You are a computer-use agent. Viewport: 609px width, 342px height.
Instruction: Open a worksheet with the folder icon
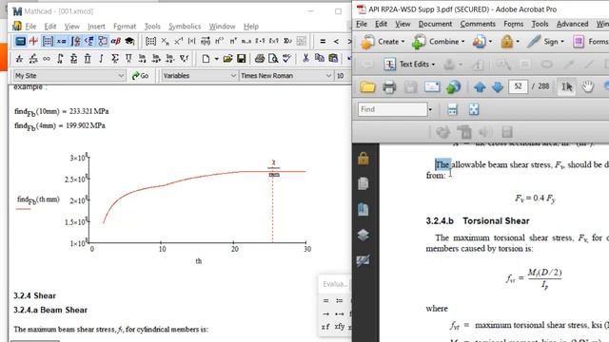(x=227, y=59)
